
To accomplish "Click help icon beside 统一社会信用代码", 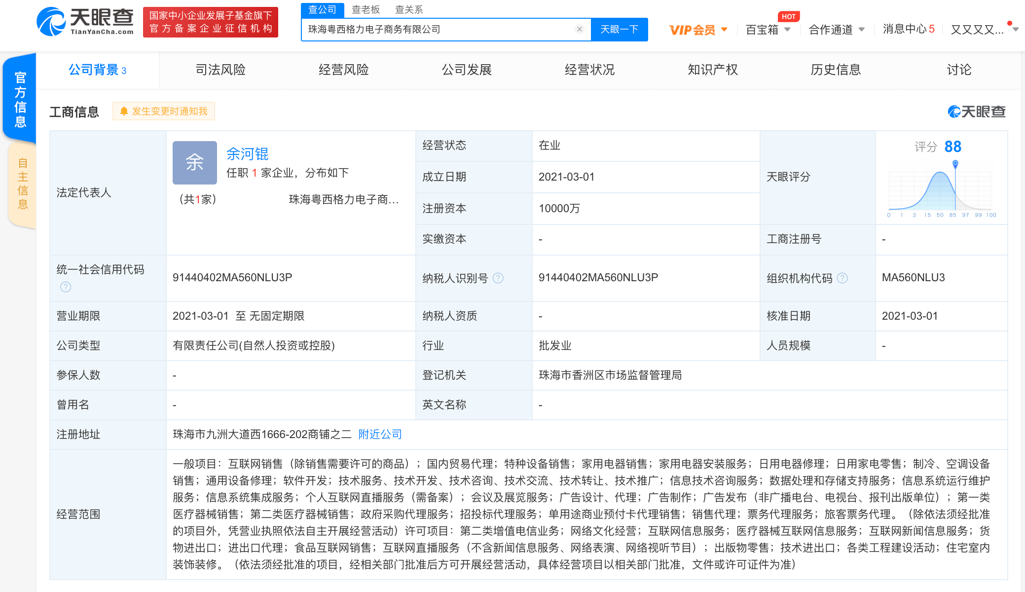I will (x=66, y=287).
